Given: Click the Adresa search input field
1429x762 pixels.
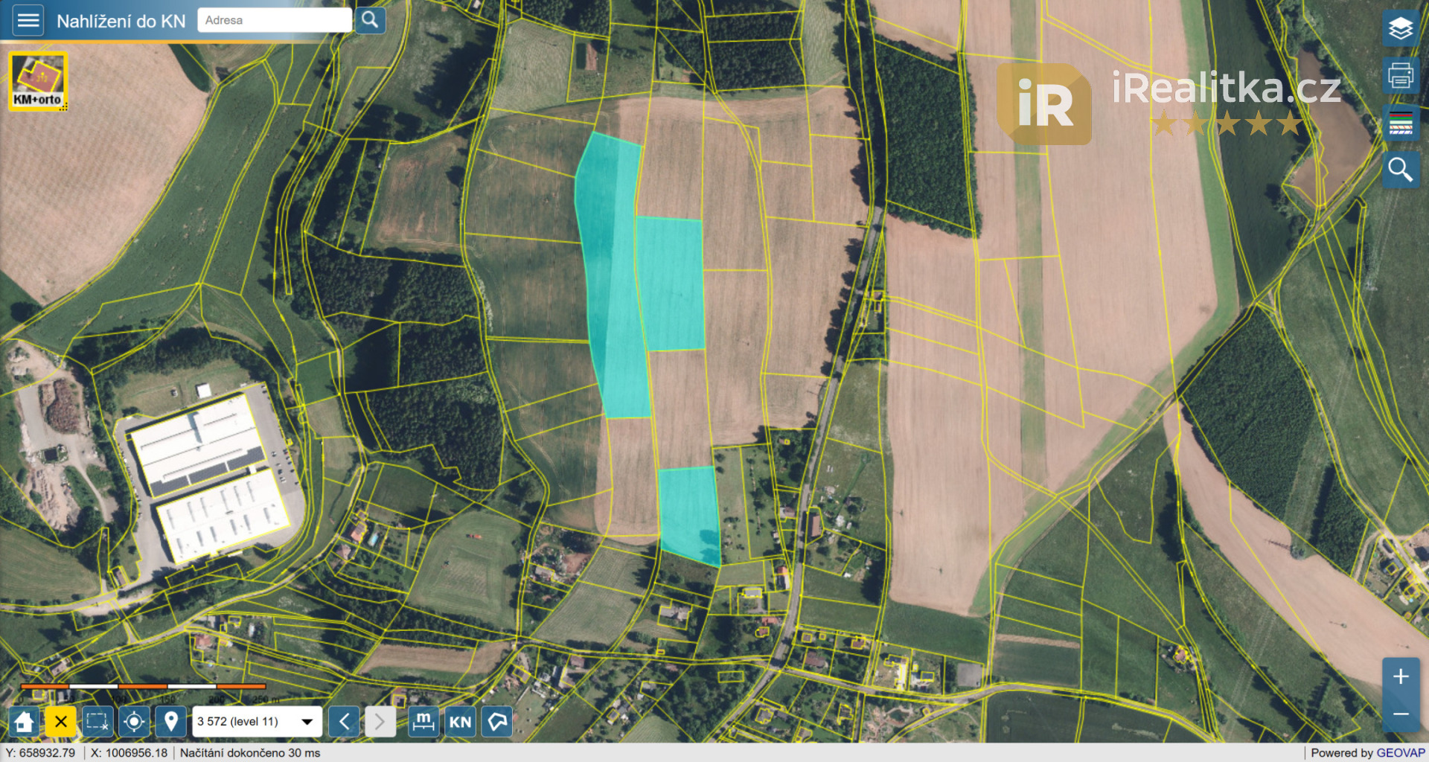Looking at the screenshot, I should tap(274, 20).
